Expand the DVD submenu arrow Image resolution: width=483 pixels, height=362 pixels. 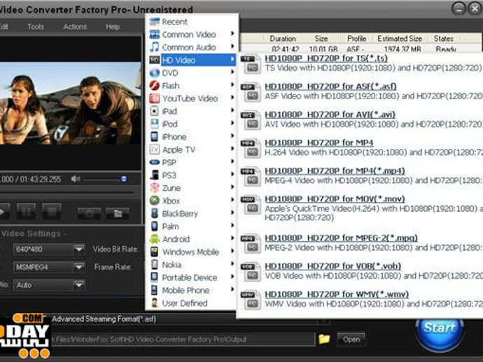232,72
